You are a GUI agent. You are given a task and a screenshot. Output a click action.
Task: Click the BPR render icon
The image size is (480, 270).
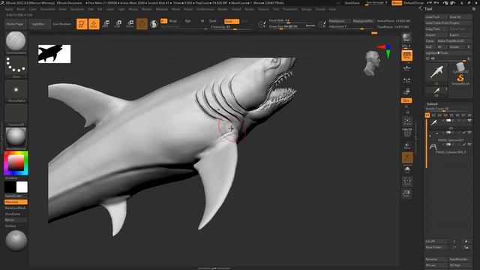pyautogui.click(x=406, y=38)
